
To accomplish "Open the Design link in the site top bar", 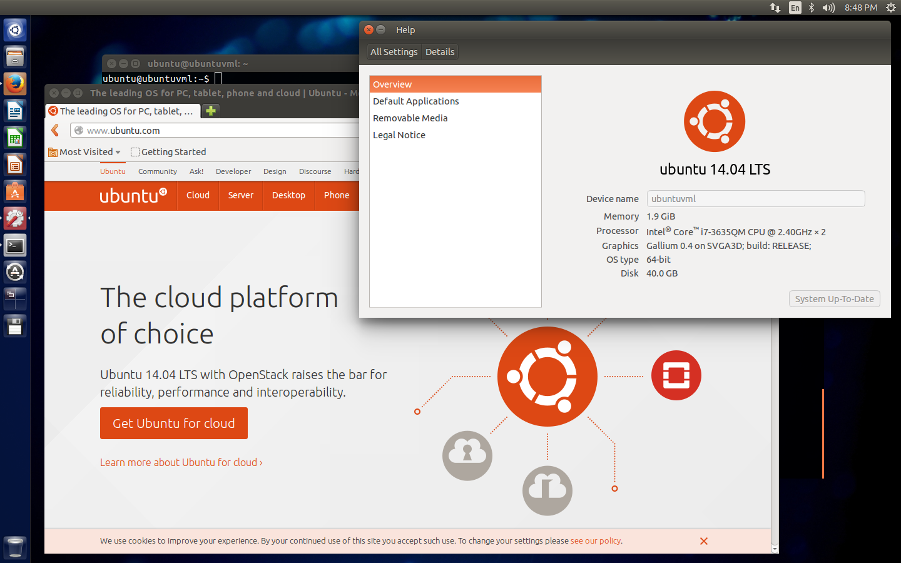I will tap(275, 171).
